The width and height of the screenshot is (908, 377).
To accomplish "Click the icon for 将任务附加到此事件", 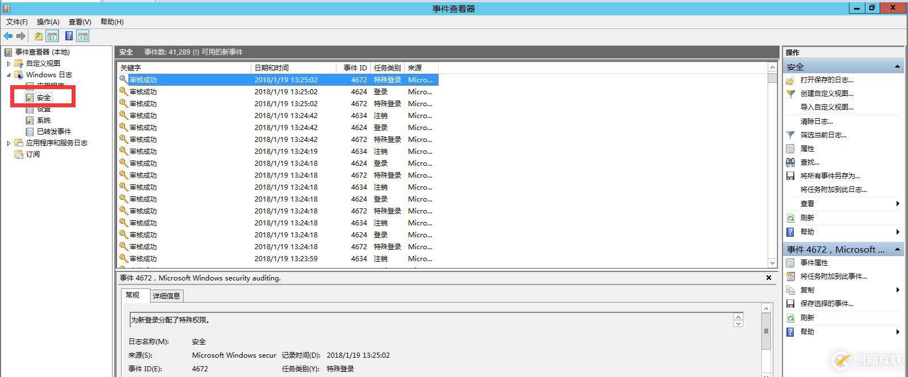I will click(x=790, y=277).
